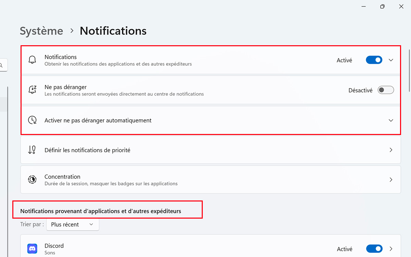Click the Discord row label
Image resolution: width=411 pixels, height=257 pixels.
coord(54,246)
